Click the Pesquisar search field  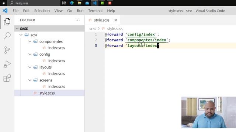[34, 3]
